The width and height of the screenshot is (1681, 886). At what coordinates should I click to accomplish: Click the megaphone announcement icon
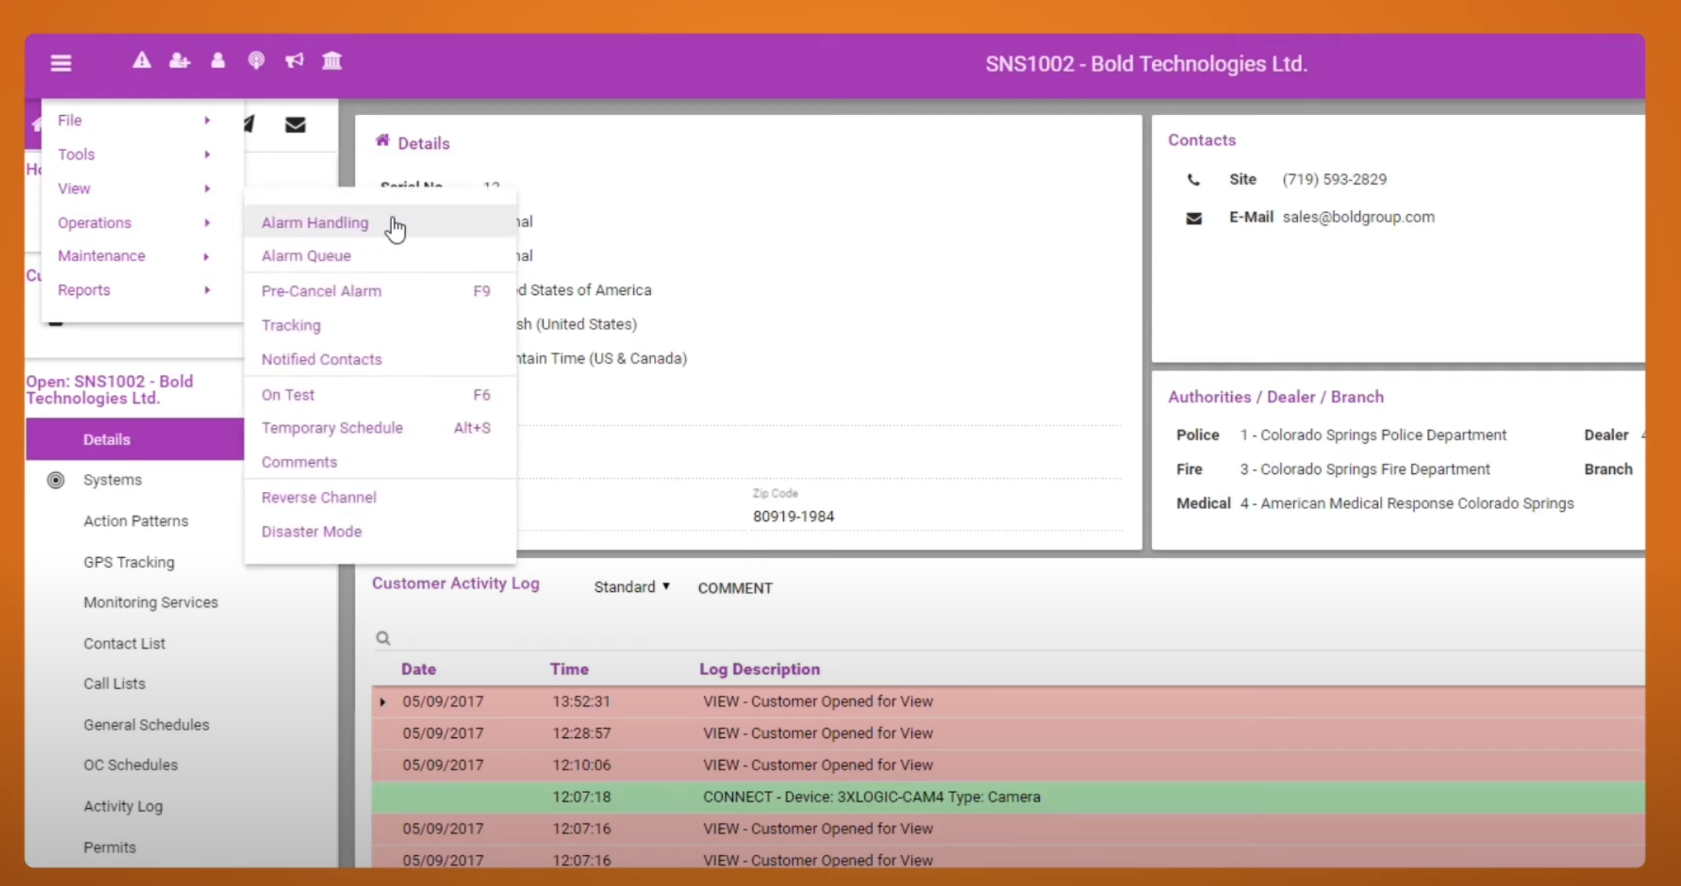(294, 61)
